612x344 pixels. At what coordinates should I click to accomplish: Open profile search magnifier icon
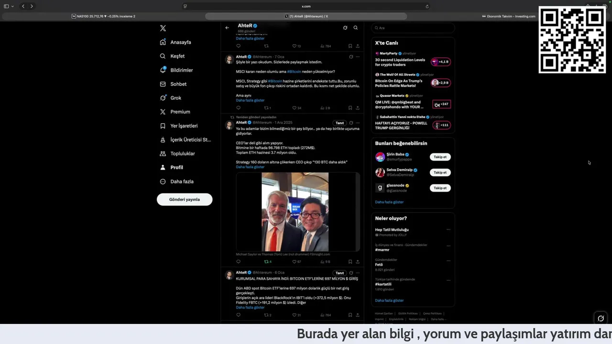tap(355, 28)
